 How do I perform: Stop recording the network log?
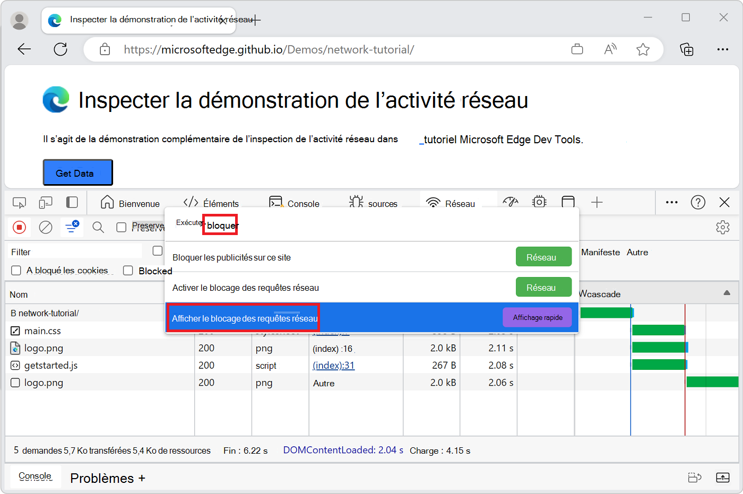(x=20, y=228)
